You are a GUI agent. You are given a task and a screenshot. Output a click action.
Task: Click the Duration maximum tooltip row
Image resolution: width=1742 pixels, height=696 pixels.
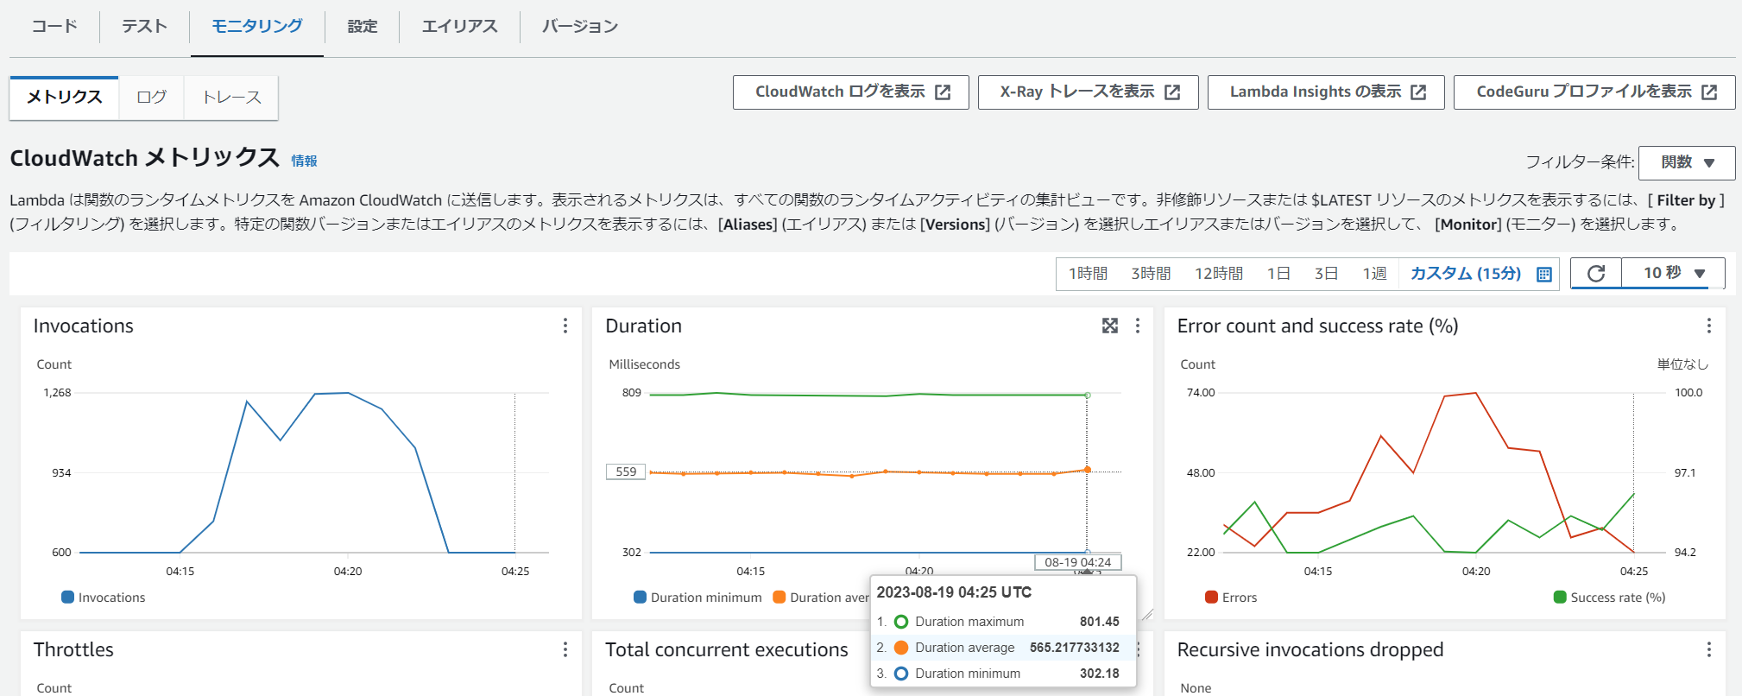[1003, 622]
